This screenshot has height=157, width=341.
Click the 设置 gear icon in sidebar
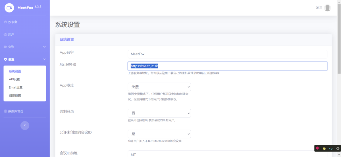point(5,59)
